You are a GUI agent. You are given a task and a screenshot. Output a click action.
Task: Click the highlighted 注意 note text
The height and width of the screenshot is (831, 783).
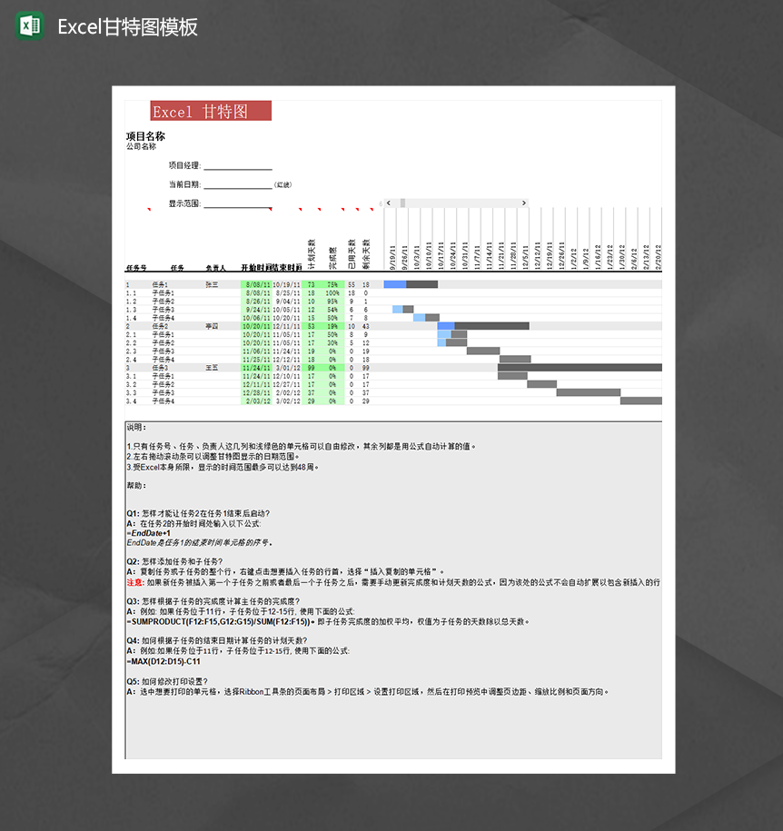point(134,583)
